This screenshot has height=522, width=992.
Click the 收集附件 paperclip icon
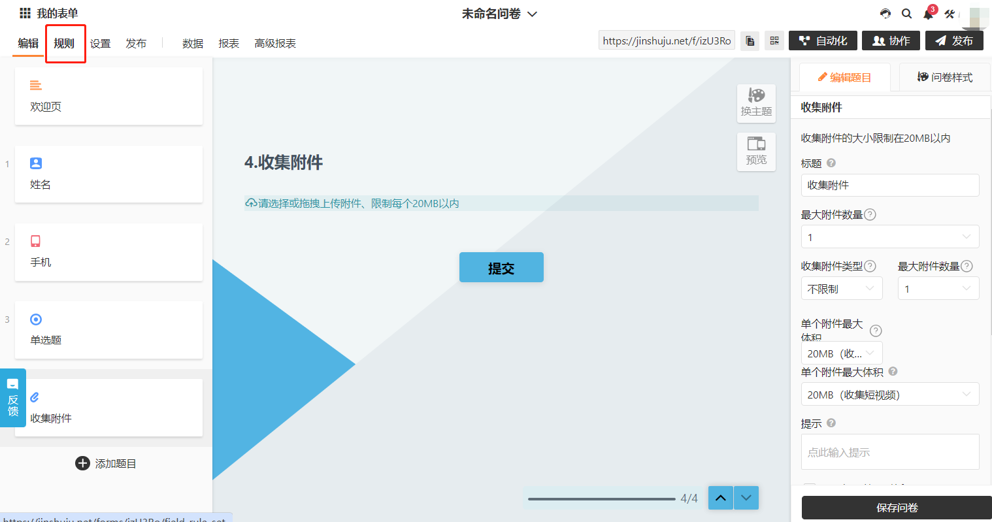pos(35,397)
